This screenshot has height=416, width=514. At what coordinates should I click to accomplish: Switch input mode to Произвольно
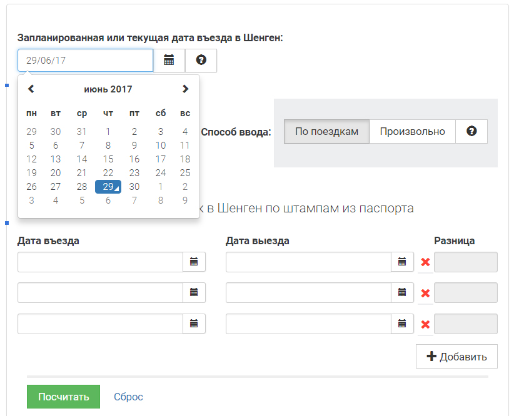coord(412,131)
